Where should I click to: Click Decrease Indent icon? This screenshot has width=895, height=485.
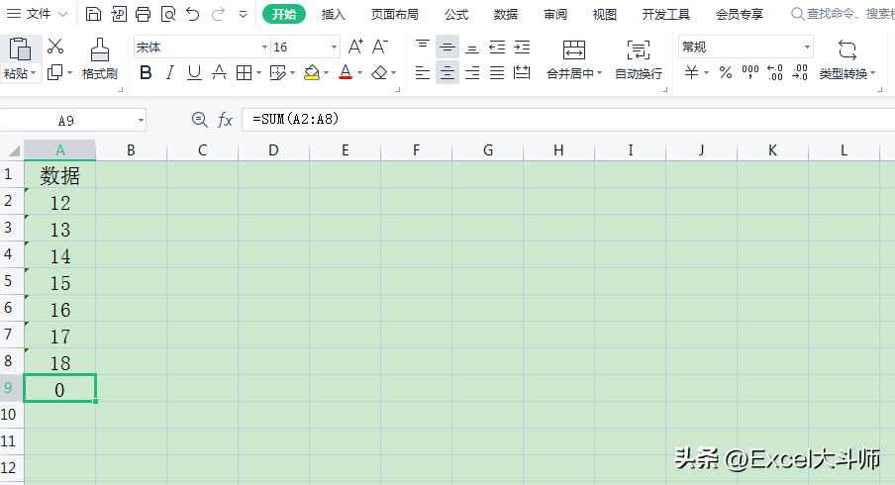497,47
